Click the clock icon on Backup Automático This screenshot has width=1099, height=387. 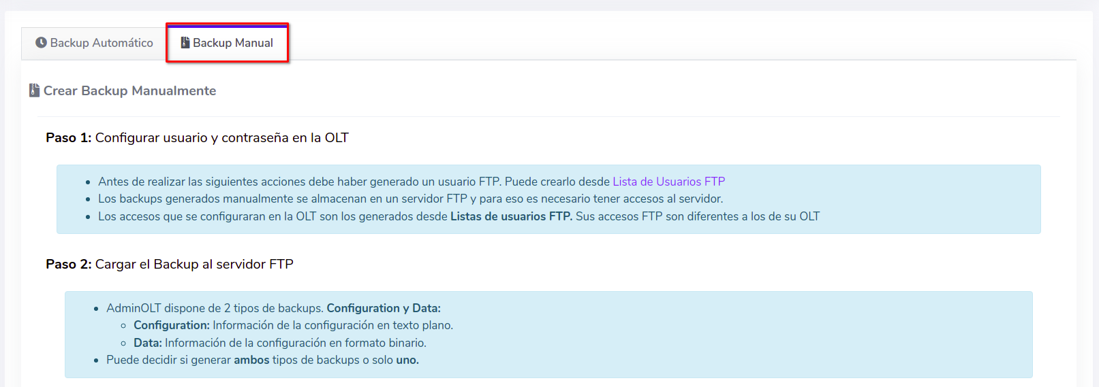point(41,42)
